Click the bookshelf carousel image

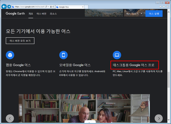84,108
